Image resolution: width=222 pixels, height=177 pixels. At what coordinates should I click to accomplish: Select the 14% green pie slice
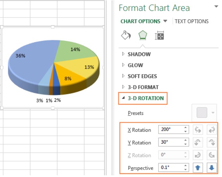[x=71, y=52]
